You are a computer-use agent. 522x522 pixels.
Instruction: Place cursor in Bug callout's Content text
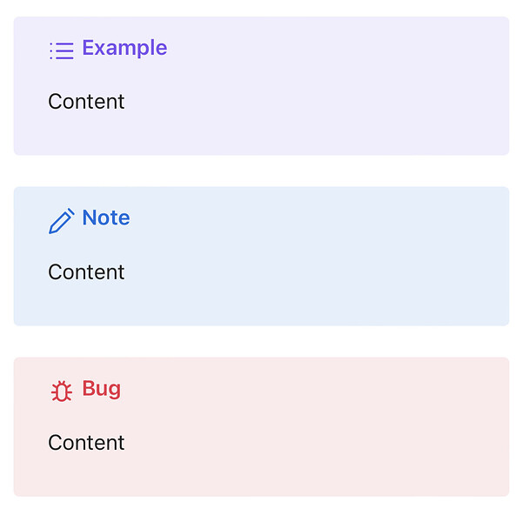tap(86, 443)
